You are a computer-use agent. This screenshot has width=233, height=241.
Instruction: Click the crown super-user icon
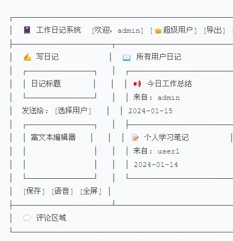pos(158,31)
